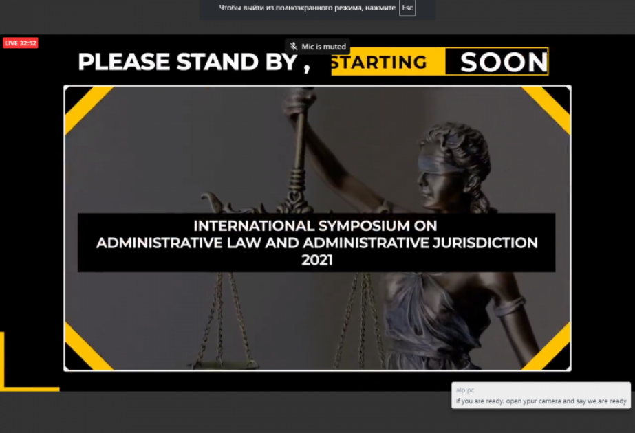Viewport: 635px width, 433px height.
Task: Click the "PLEASE STAND BY ," heading
Action: click(x=194, y=62)
